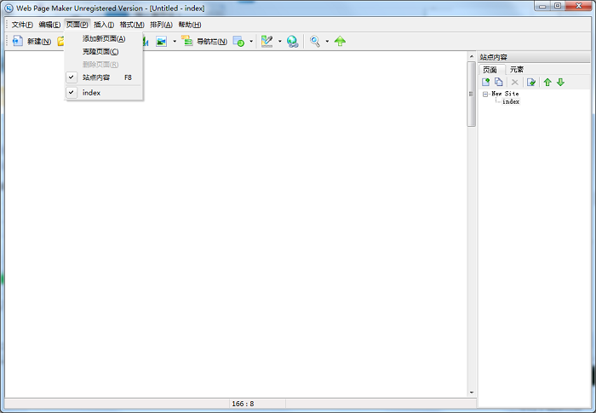Switch to the 元素 tab
Image resolution: width=596 pixels, height=413 pixels.
[x=517, y=69]
